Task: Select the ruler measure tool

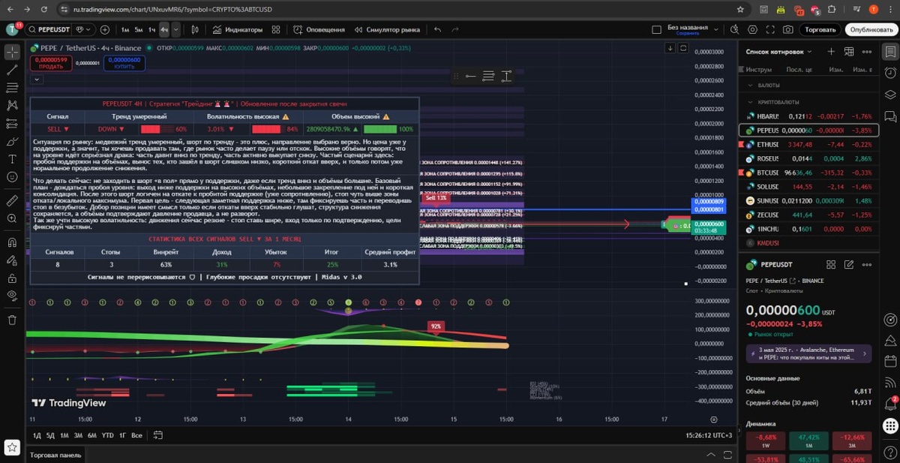Action: click(12, 201)
